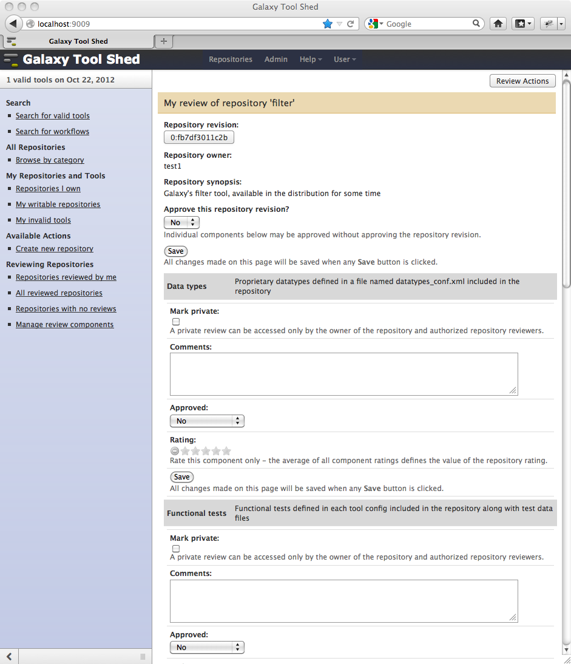Click the repository owner value 'test1'

172,166
